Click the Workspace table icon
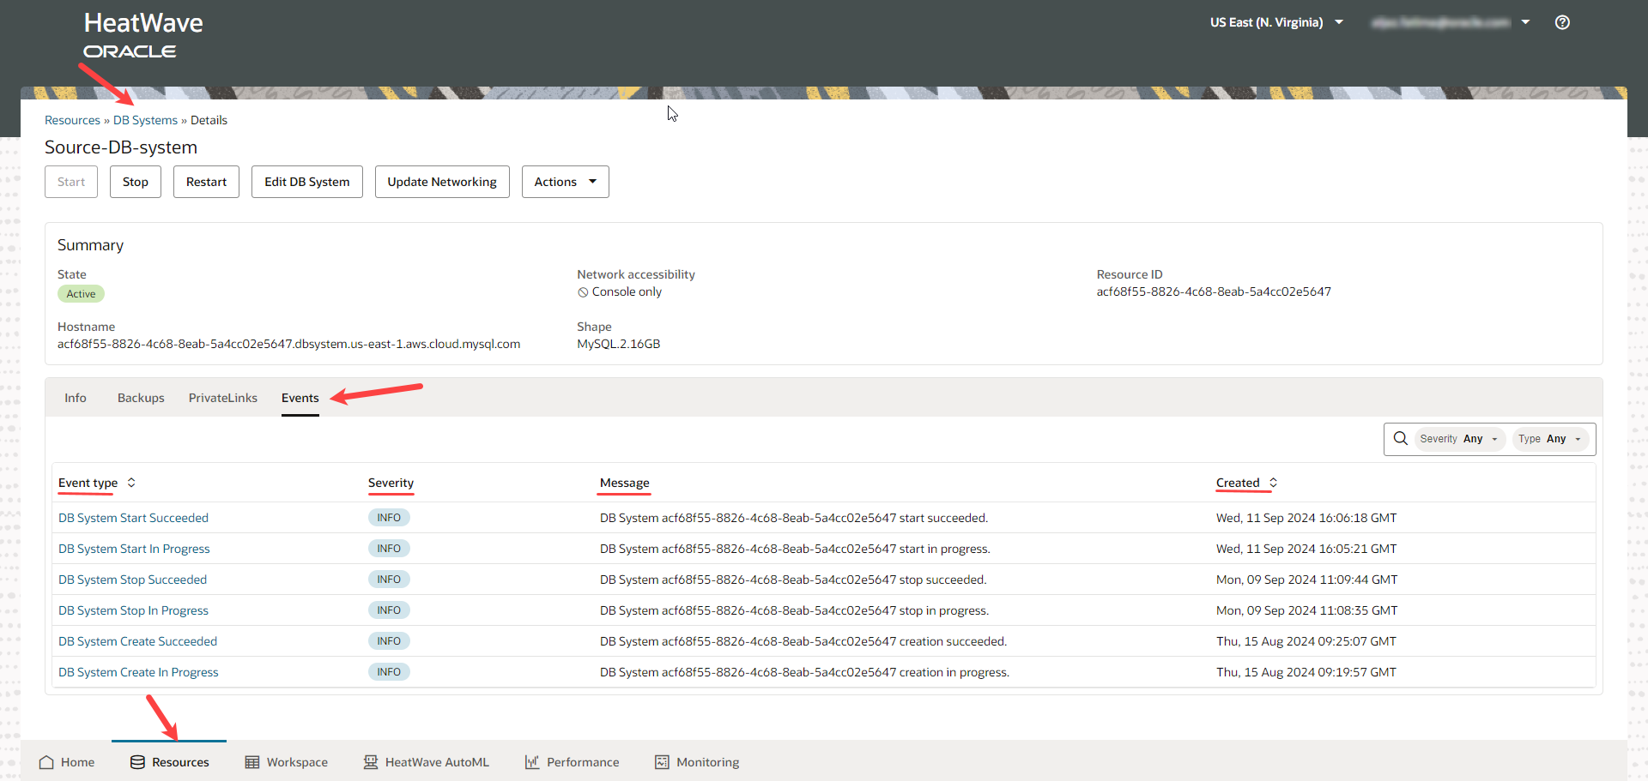 click(x=252, y=762)
